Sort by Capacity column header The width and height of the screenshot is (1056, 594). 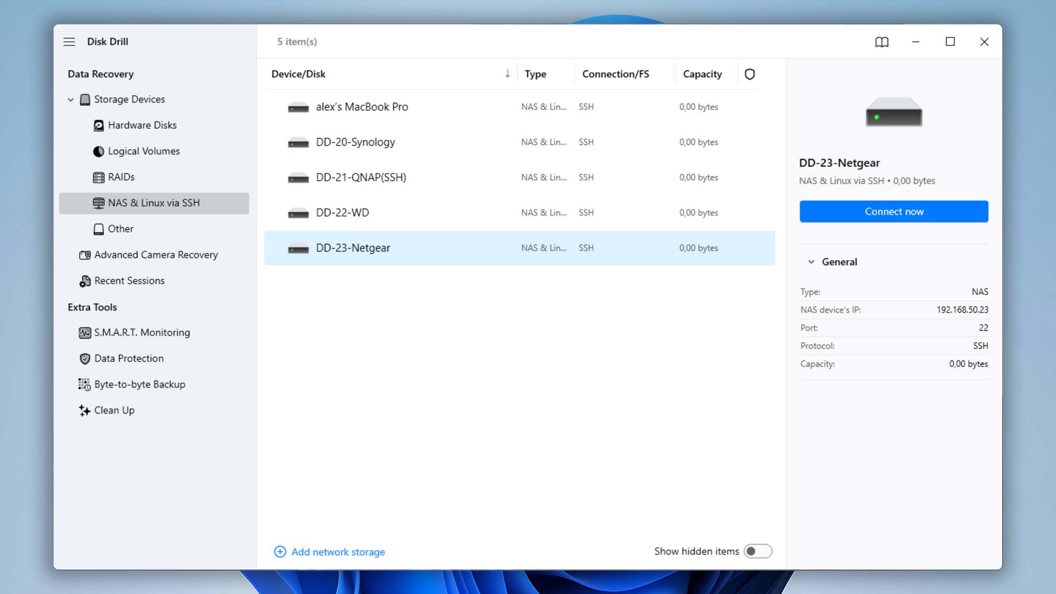(702, 74)
